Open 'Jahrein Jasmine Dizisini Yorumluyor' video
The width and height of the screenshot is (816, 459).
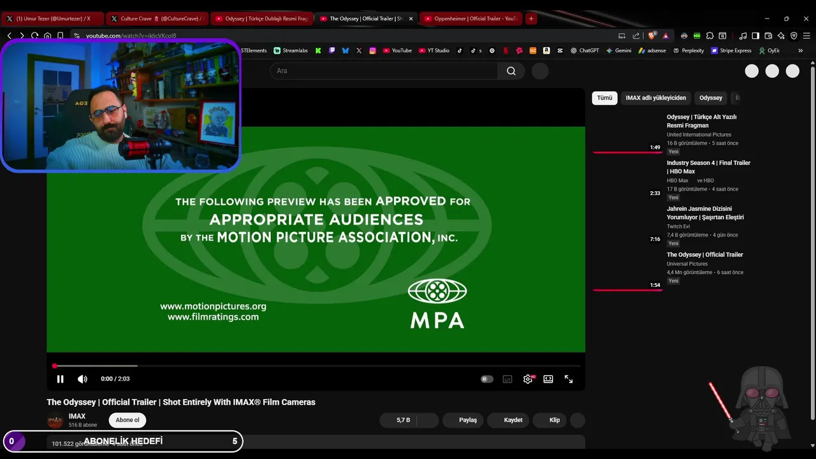point(705,213)
